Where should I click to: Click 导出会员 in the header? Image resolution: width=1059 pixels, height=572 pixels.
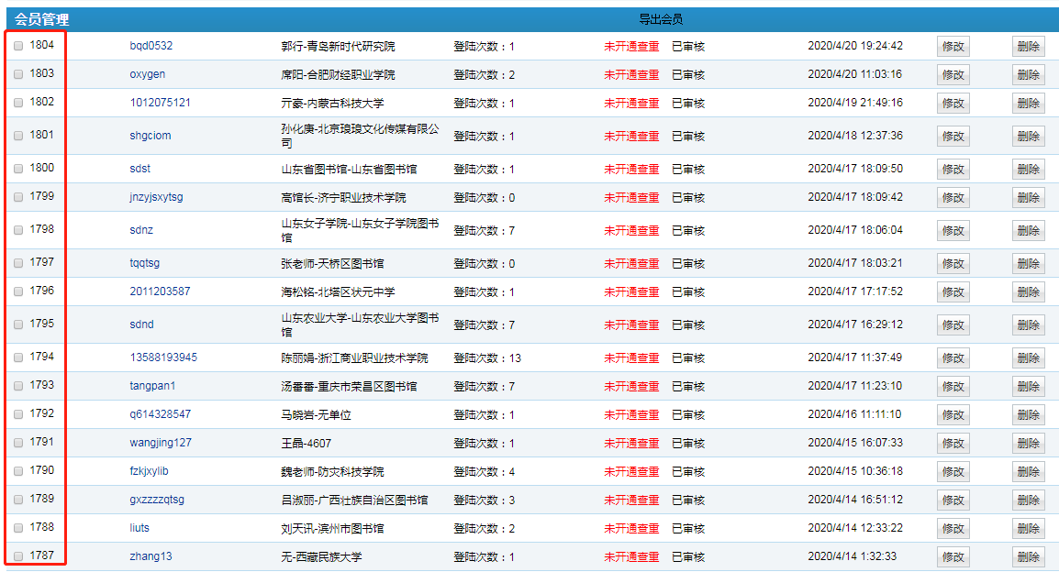(661, 19)
